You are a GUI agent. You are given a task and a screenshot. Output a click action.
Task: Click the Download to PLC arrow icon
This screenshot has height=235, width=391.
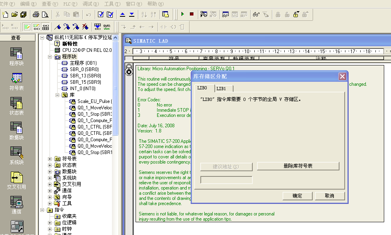pyautogui.click(x=132, y=14)
